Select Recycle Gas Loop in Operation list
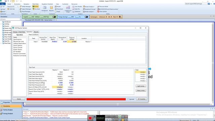 18,41
